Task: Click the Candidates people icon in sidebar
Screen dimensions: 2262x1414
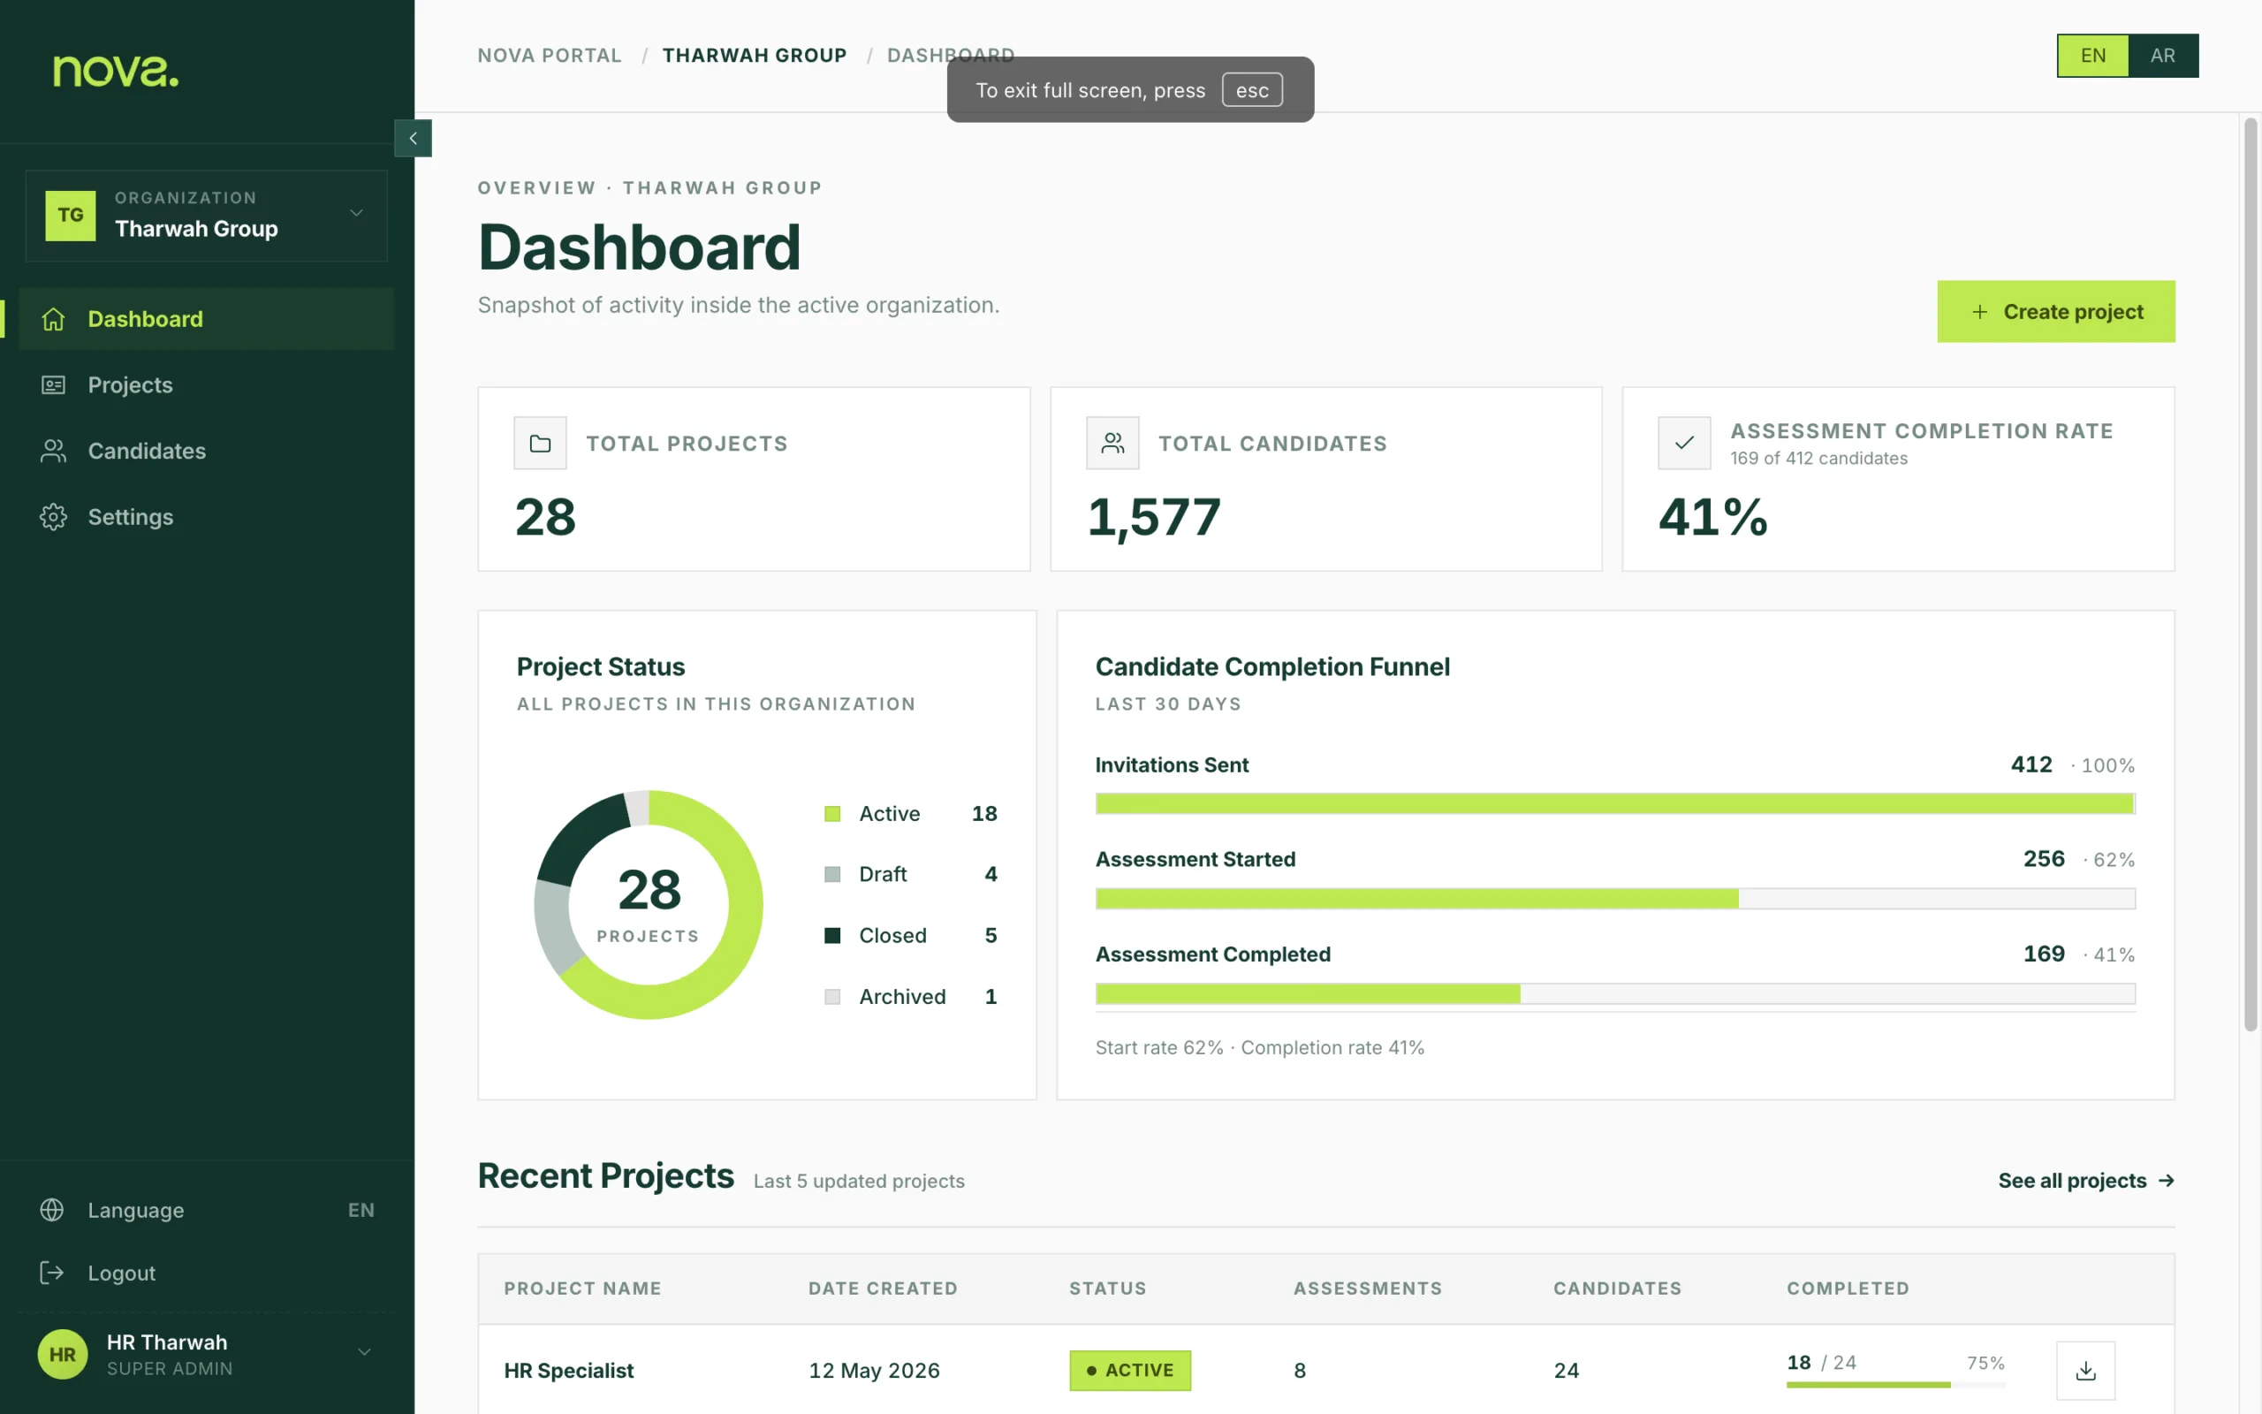Action: tap(53, 451)
